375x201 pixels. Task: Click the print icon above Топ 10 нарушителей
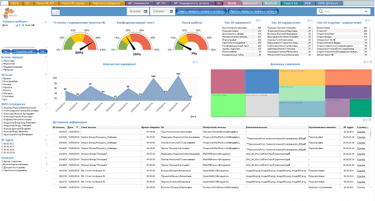(x=309, y=21)
